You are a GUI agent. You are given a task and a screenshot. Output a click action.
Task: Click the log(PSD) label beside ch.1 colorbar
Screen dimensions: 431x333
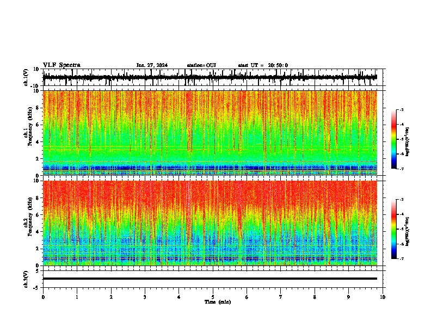(407, 141)
